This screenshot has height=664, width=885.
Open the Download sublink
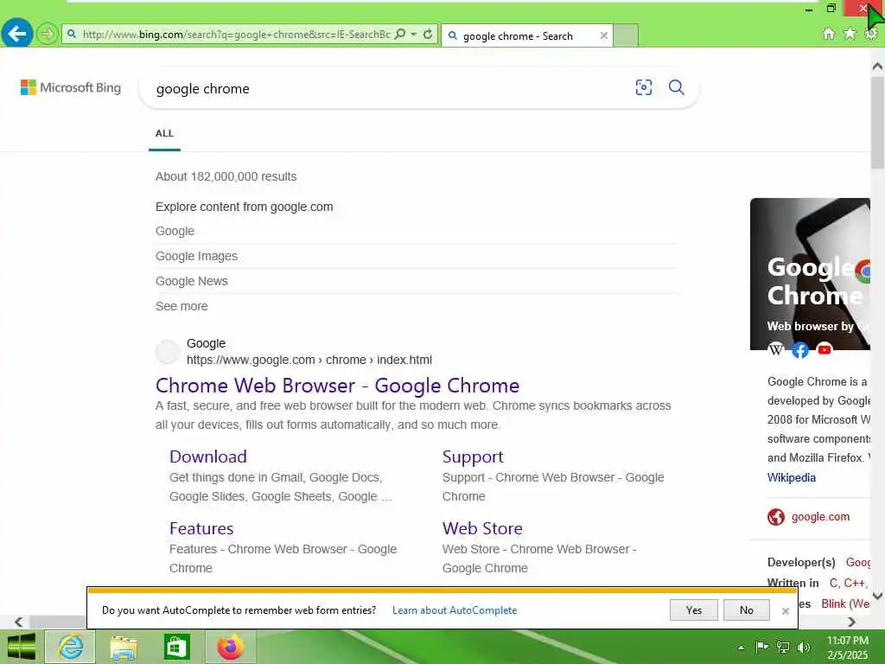pos(208,456)
